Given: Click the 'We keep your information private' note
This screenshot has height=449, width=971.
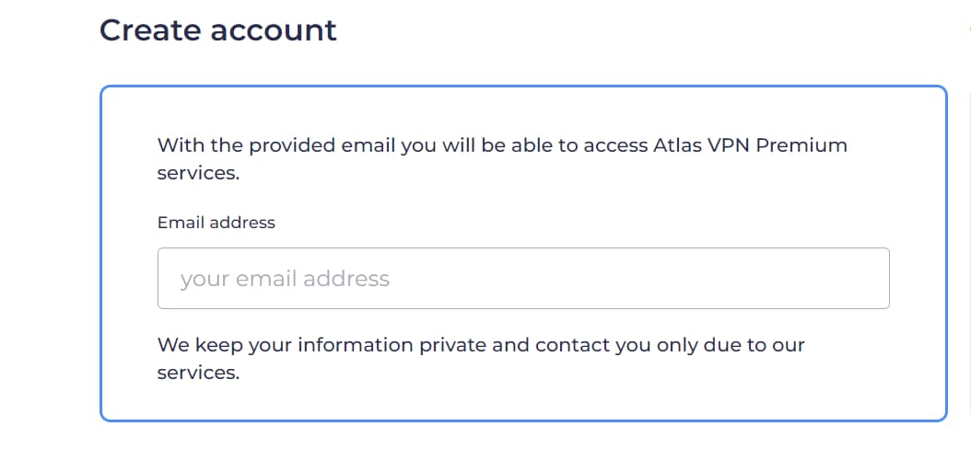Looking at the screenshot, I should [x=341, y=346].
